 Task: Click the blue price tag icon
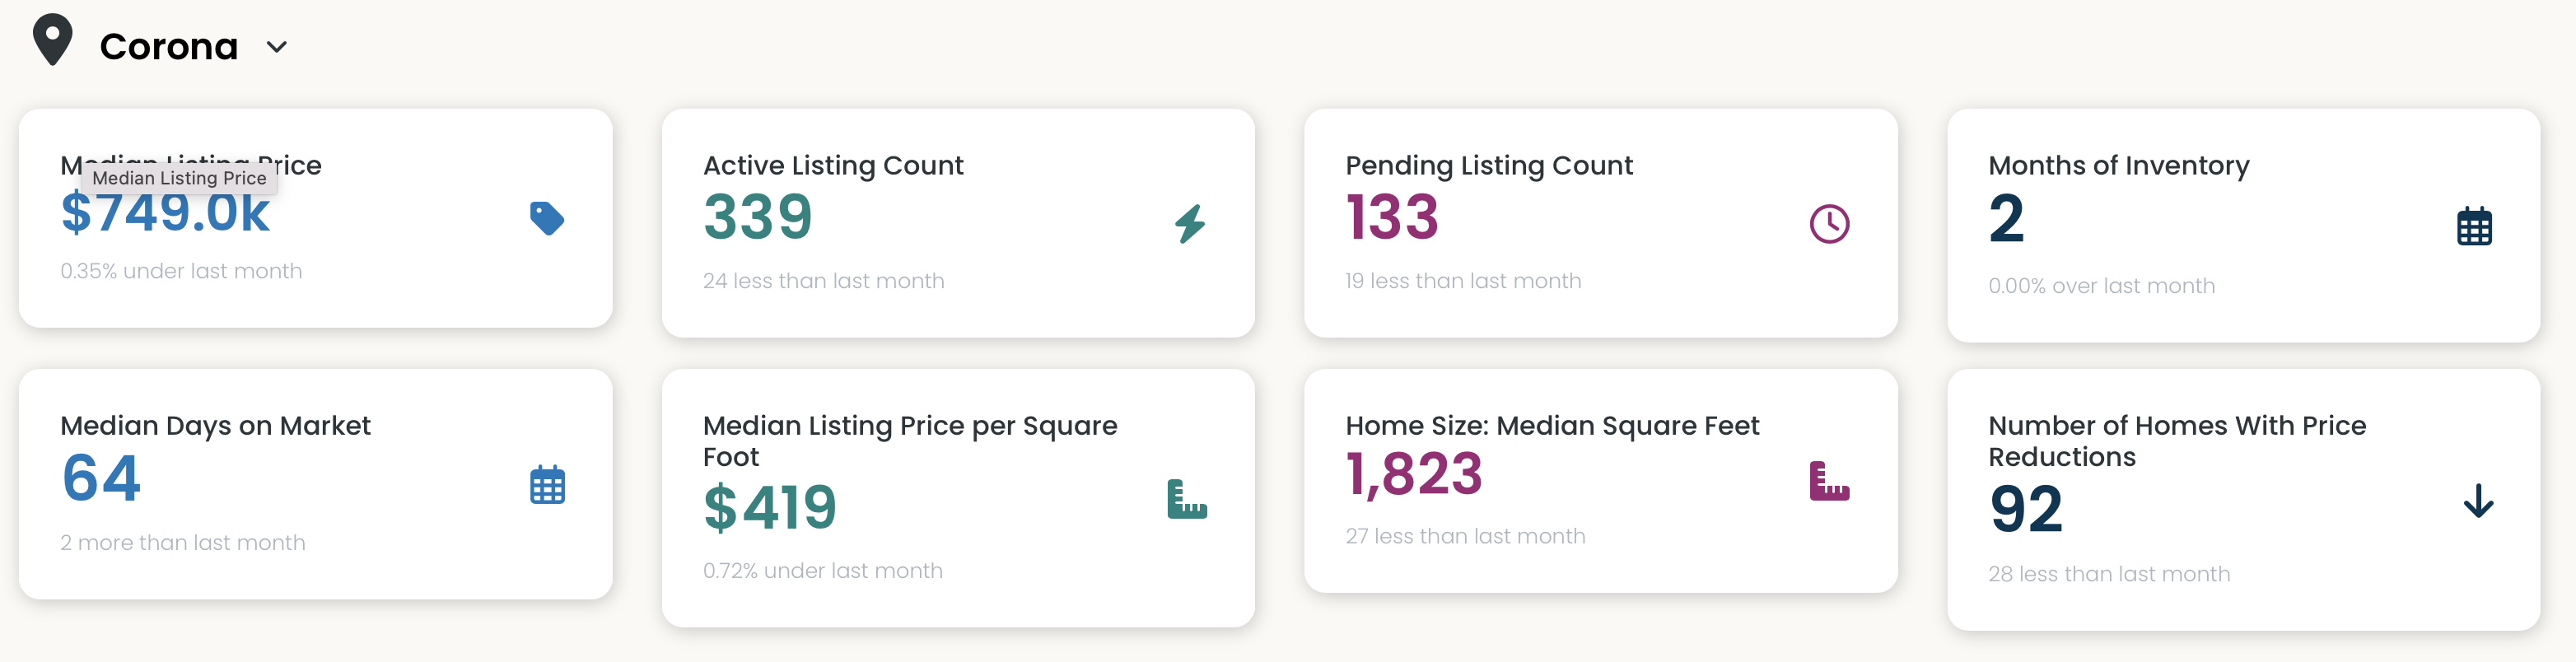[x=547, y=218]
